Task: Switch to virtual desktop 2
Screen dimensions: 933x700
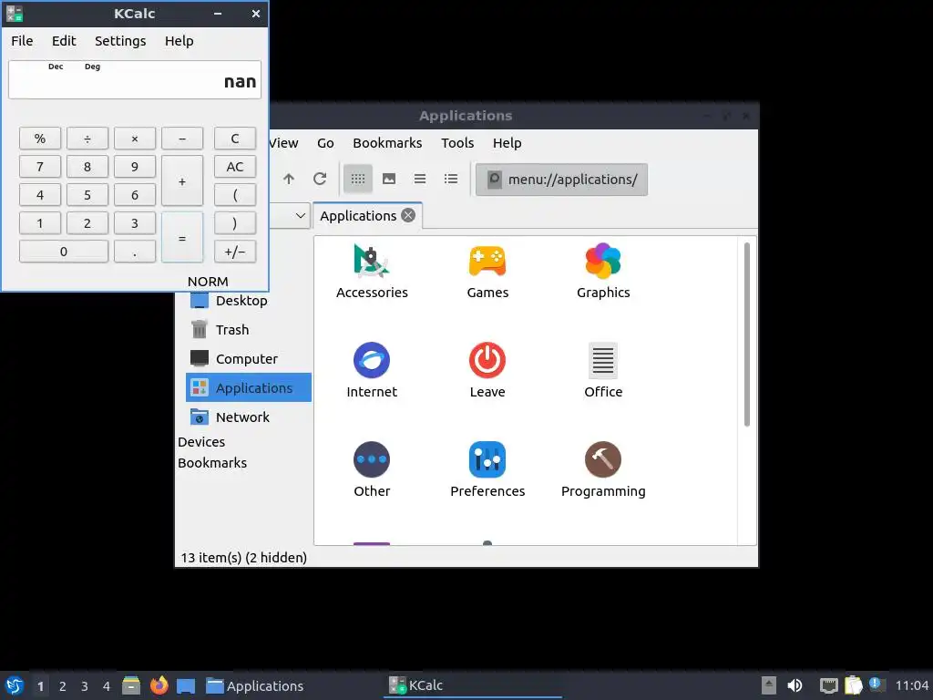Action: tap(63, 685)
